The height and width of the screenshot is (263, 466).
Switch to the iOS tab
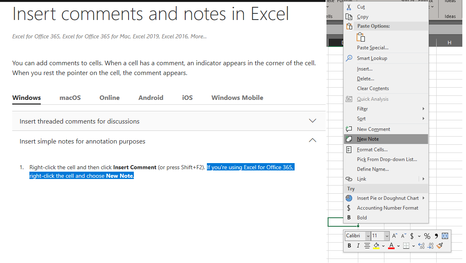pos(187,98)
